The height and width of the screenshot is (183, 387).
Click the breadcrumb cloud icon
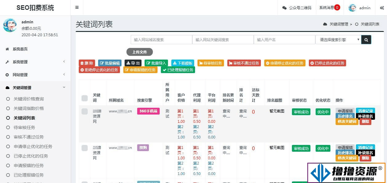click(325, 24)
